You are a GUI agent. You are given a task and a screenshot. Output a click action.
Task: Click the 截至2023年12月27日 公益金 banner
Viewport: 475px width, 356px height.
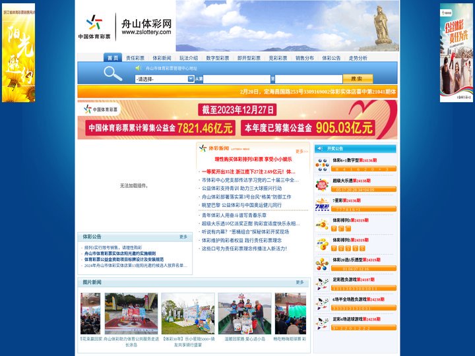pos(237,119)
